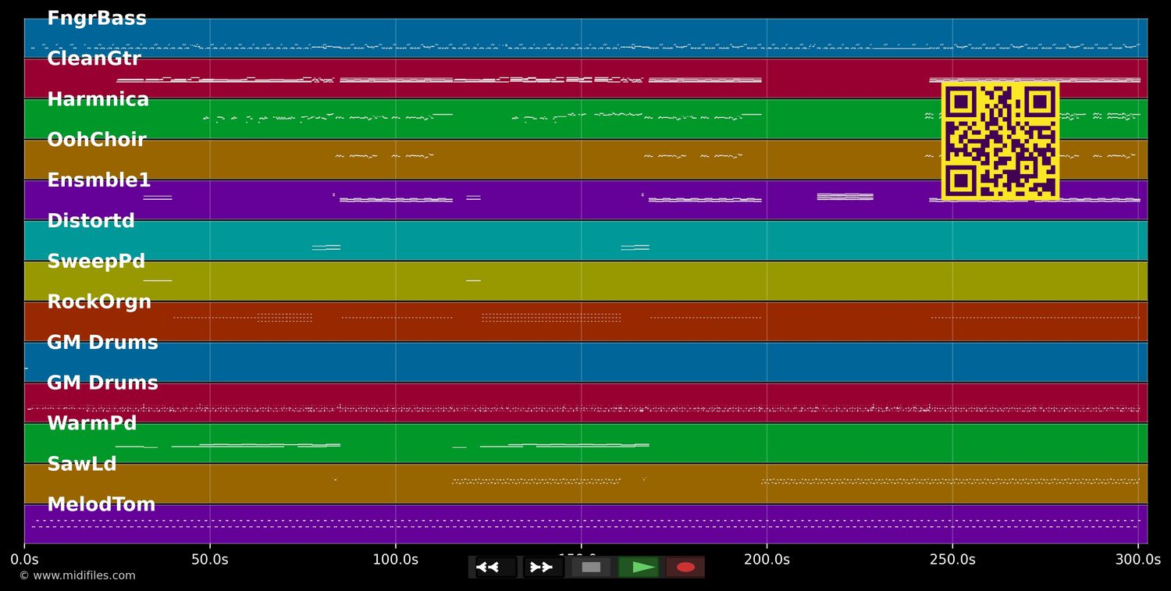Click the RockOrgn track label
1171x591 pixels.
coord(99,303)
